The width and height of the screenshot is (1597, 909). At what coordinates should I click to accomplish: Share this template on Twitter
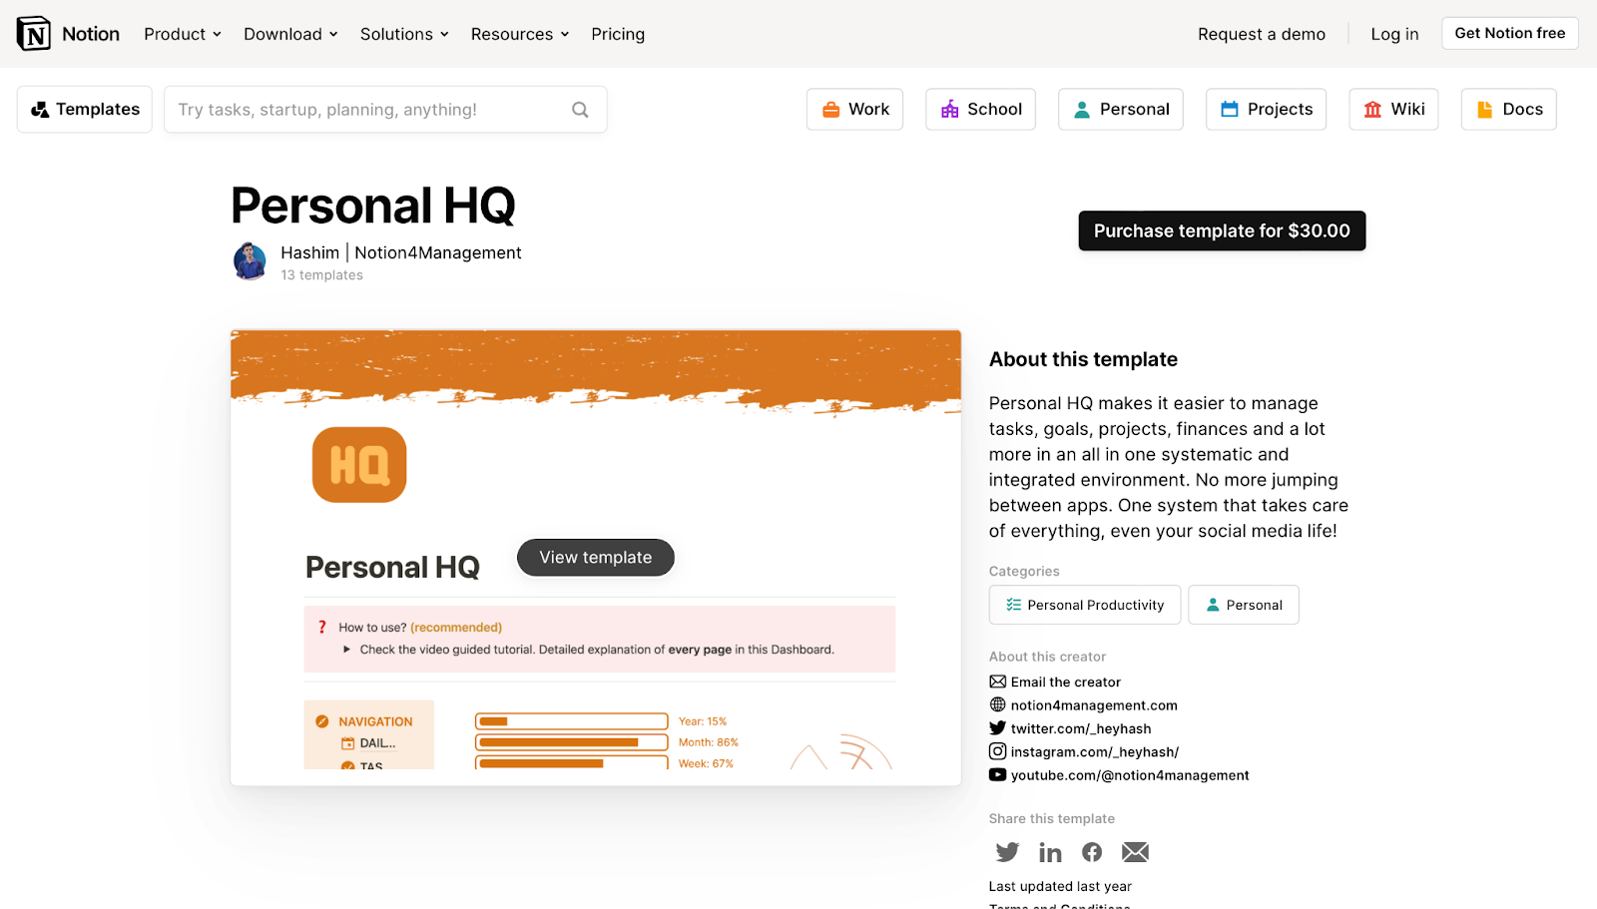[x=1007, y=852]
